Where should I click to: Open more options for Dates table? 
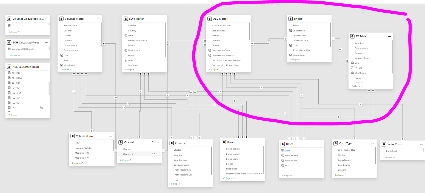(320, 144)
